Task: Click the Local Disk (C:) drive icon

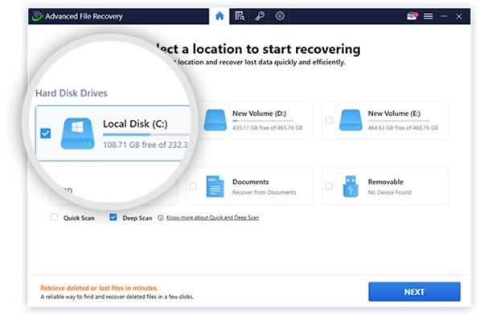Action: point(77,133)
